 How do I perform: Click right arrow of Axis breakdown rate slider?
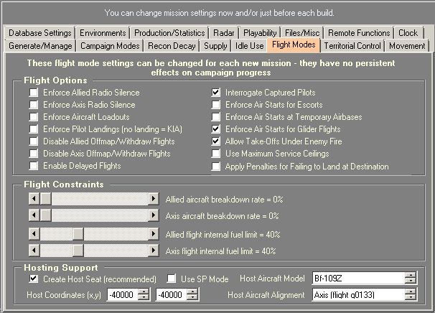coord(154,215)
